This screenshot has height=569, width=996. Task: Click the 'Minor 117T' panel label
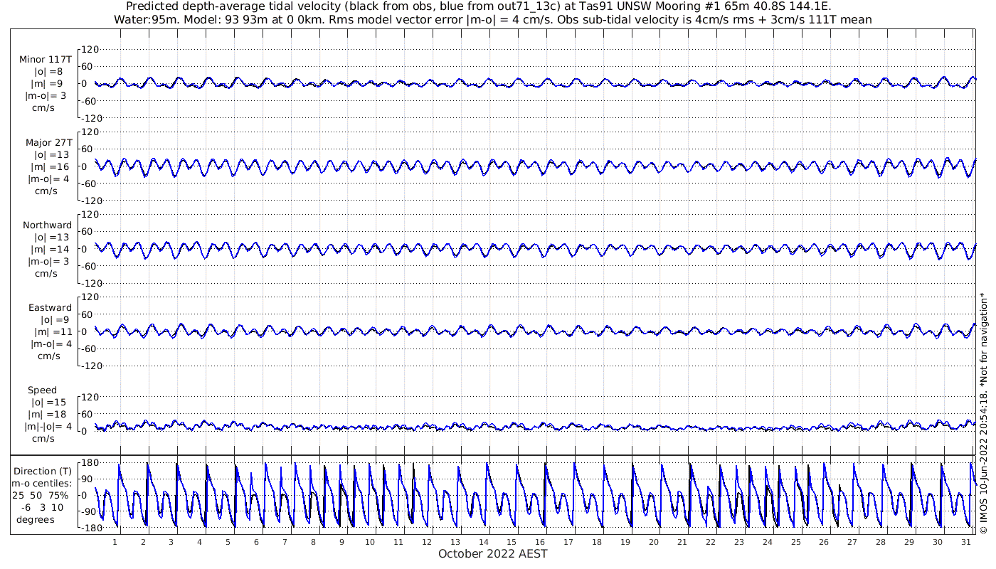point(46,60)
